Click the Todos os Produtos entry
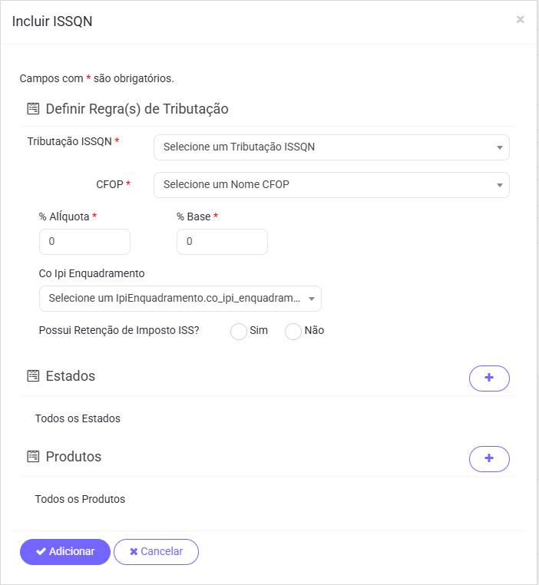This screenshot has height=585, width=539. 80,500
